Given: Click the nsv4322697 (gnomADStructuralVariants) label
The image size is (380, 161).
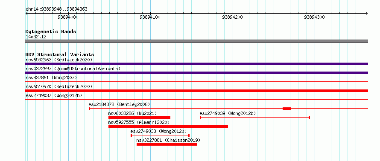Looking at the screenshot, I should [x=73, y=69].
